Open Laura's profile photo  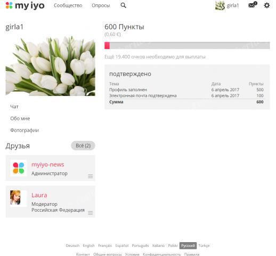[15, 197]
